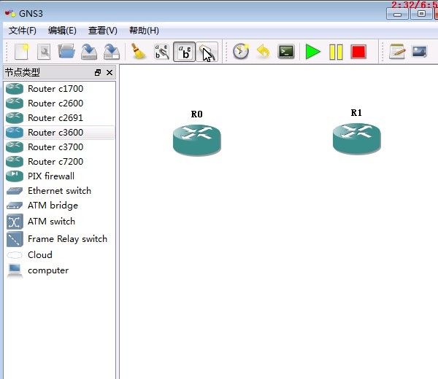Screen dimensions: 438x379
Task: Click the new blank project icon
Action: tap(22, 52)
